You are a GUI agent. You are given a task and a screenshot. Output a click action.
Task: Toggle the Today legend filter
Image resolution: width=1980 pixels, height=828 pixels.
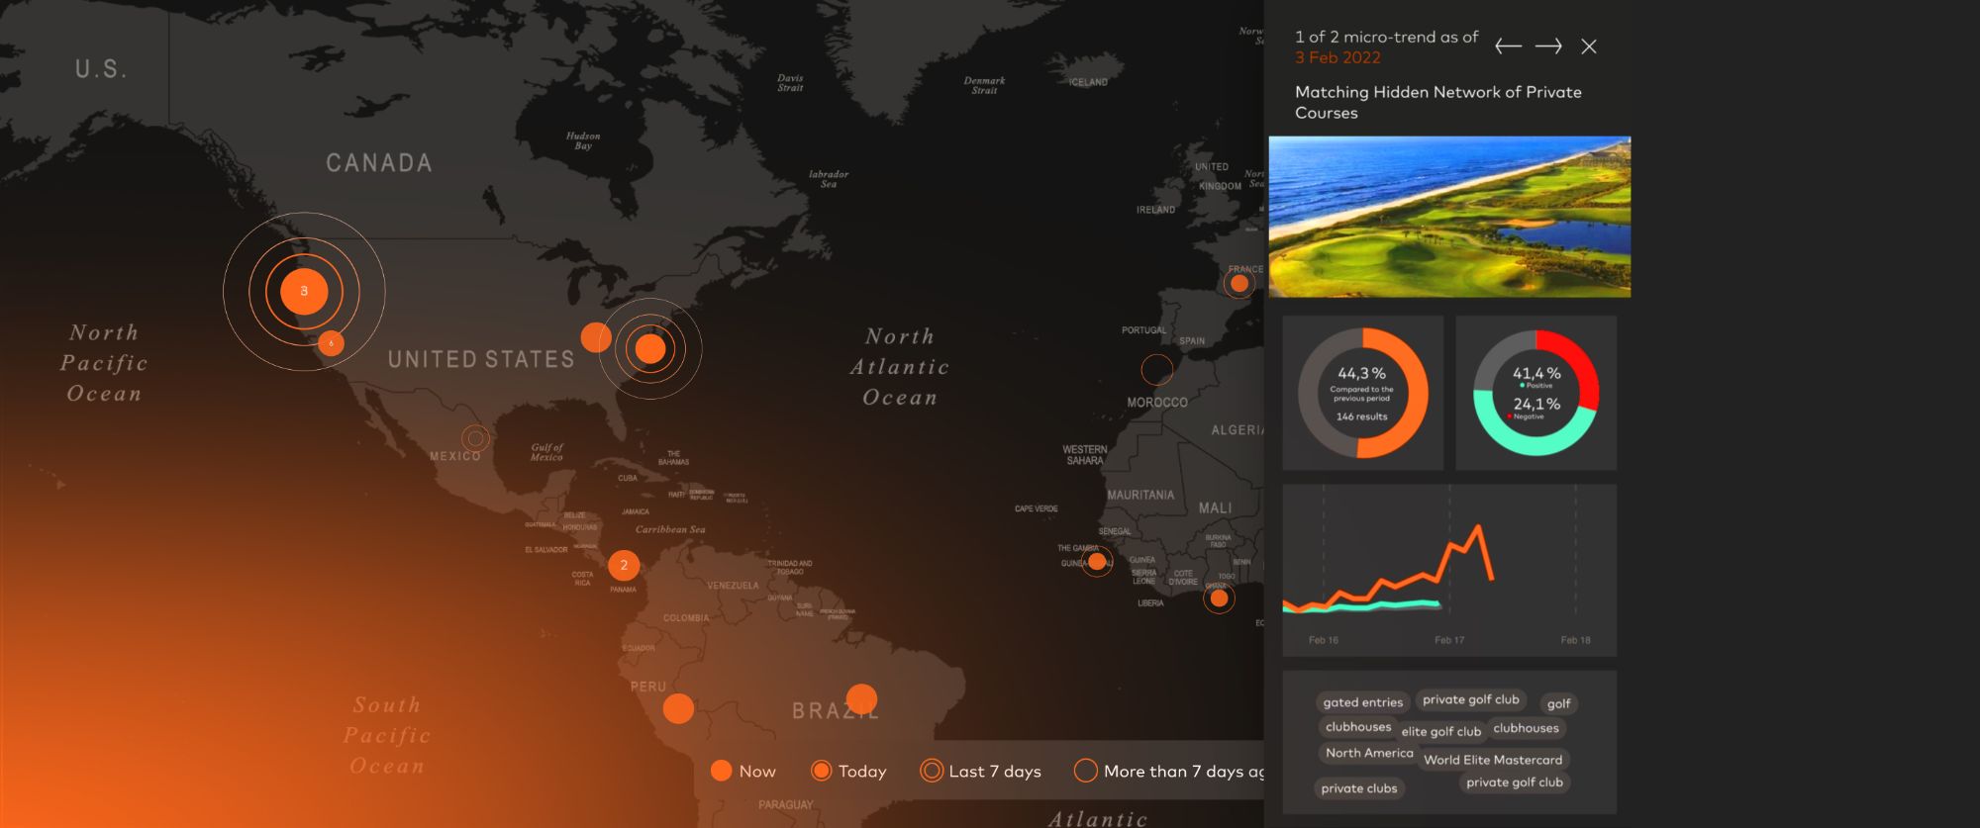(x=848, y=771)
